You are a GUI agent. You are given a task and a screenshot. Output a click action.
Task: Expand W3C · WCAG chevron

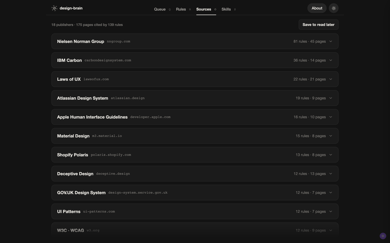tap(331, 230)
